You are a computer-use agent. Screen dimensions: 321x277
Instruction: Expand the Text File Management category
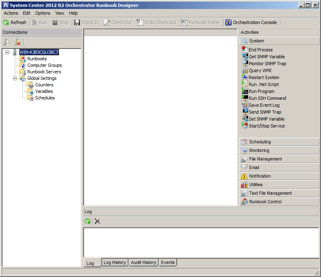279,193
